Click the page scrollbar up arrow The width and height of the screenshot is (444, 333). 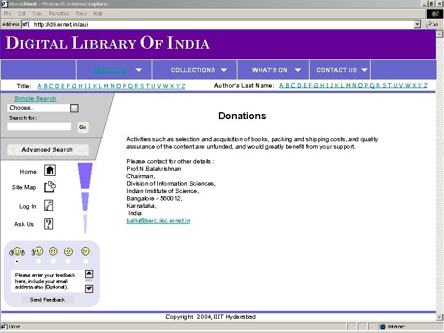pos(440,34)
